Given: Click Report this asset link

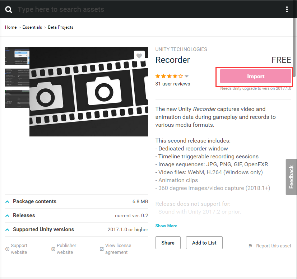Looking at the screenshot, I should click(274, 246).
